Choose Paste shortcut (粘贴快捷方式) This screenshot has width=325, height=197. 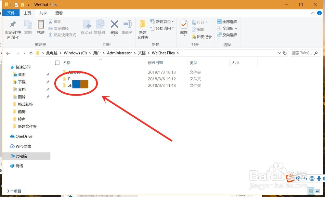[x=62, y=35]
